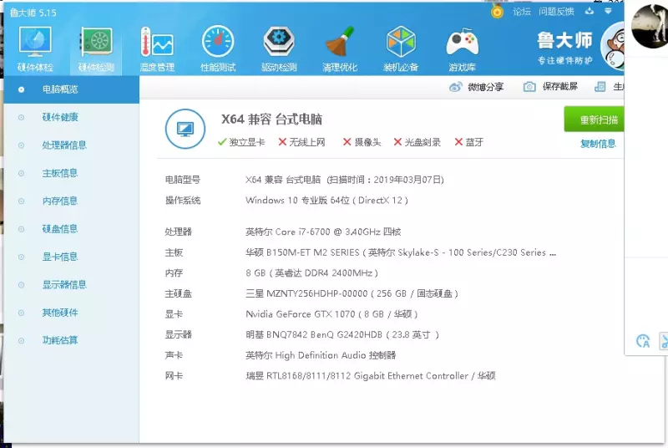Launch 性能测试 performance test icon

pyautogui.click(x=218, y=49)
